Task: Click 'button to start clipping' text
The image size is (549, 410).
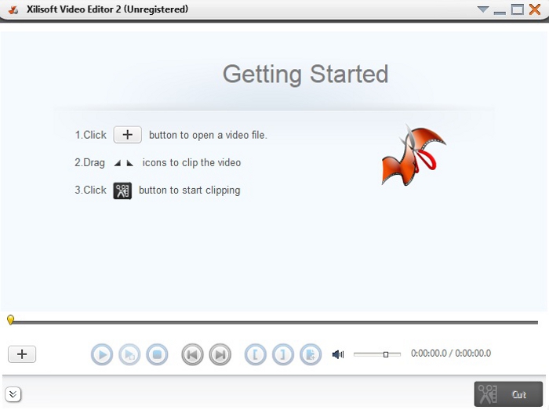Action: [x=190, y=190]
